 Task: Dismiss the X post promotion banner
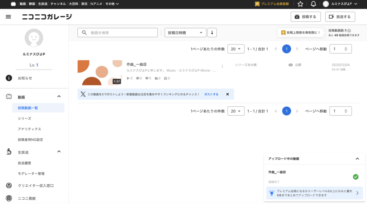click(227, 94)
